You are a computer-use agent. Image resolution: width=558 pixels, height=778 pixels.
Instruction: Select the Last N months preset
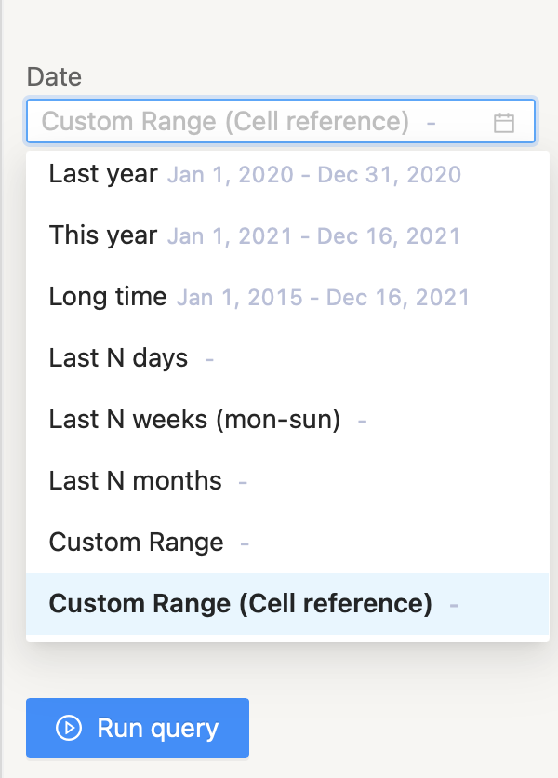pyautogui.click(x=287, y=481)
